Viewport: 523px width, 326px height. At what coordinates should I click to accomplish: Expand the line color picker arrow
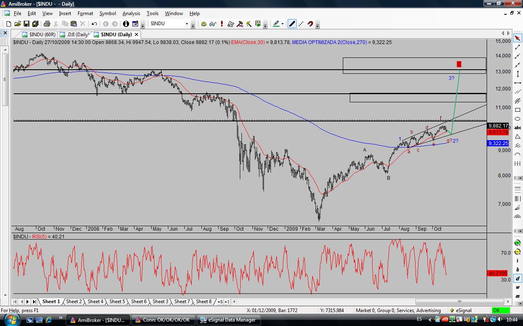(x=282, y=24)
